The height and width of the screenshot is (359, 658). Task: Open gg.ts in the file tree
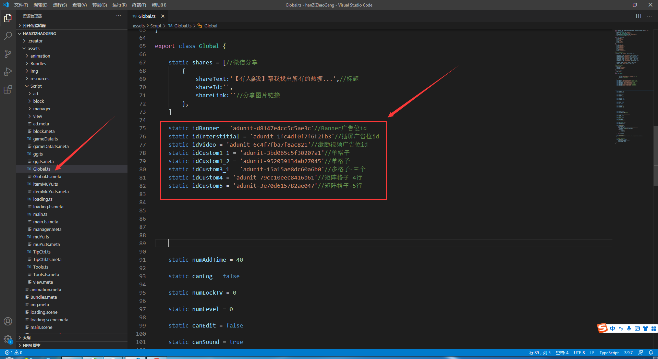click(72, 154)
